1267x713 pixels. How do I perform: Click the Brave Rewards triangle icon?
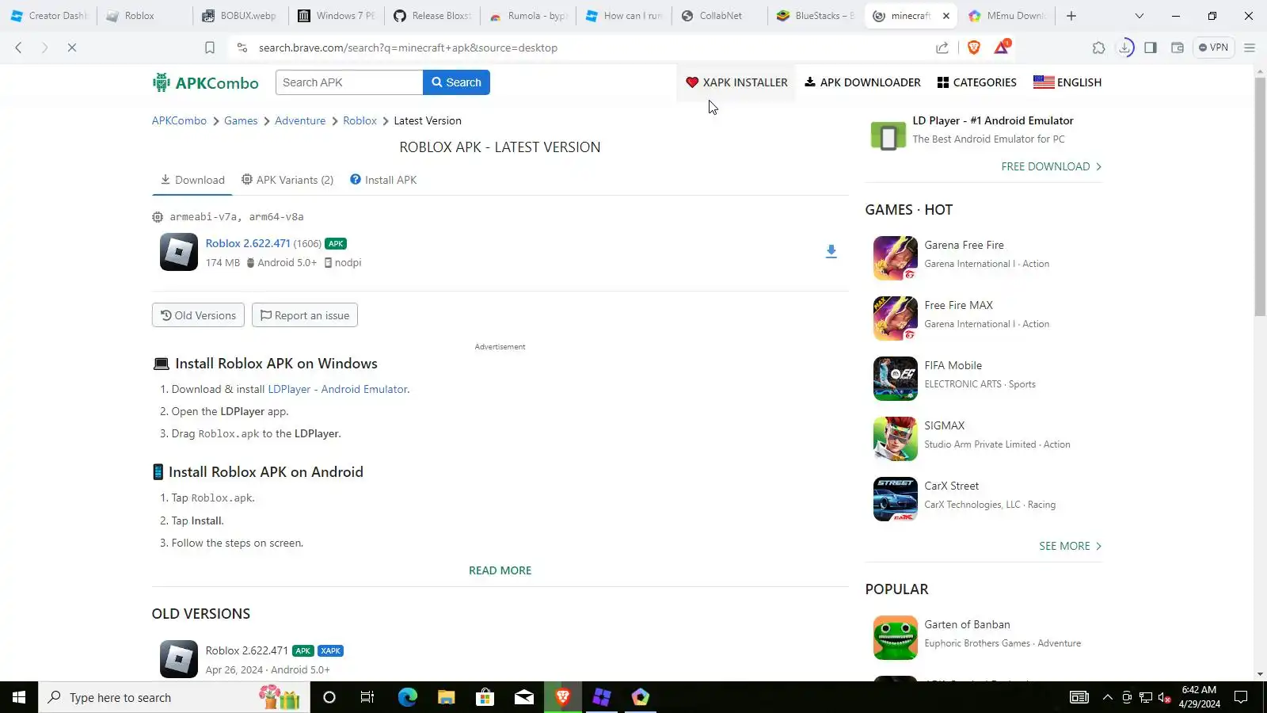(x=1002, y=48)
